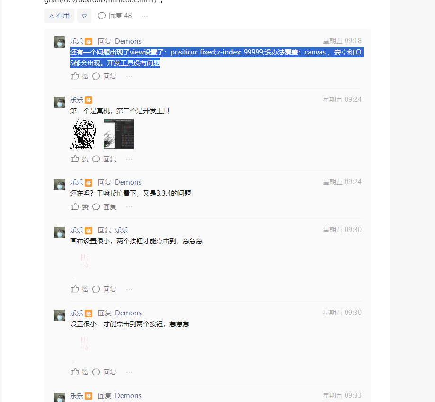Image resolution: width=435 pixels, height=402 pixels.
Task: Open more options on the 09:18 comment
Action: [129, 76]
